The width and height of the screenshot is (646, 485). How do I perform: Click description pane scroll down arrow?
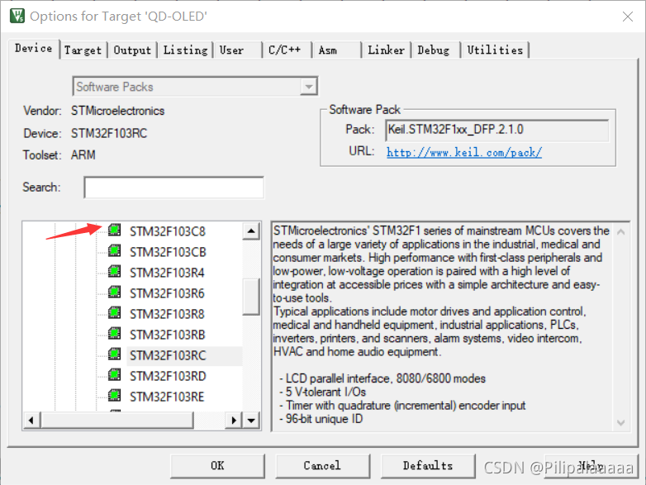(621, 422)
